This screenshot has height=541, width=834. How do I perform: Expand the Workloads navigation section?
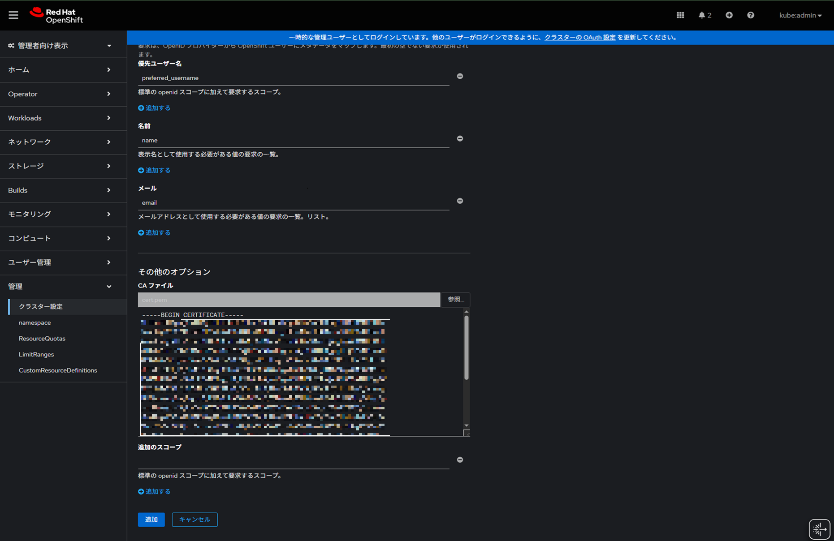(x=60, y=118)
